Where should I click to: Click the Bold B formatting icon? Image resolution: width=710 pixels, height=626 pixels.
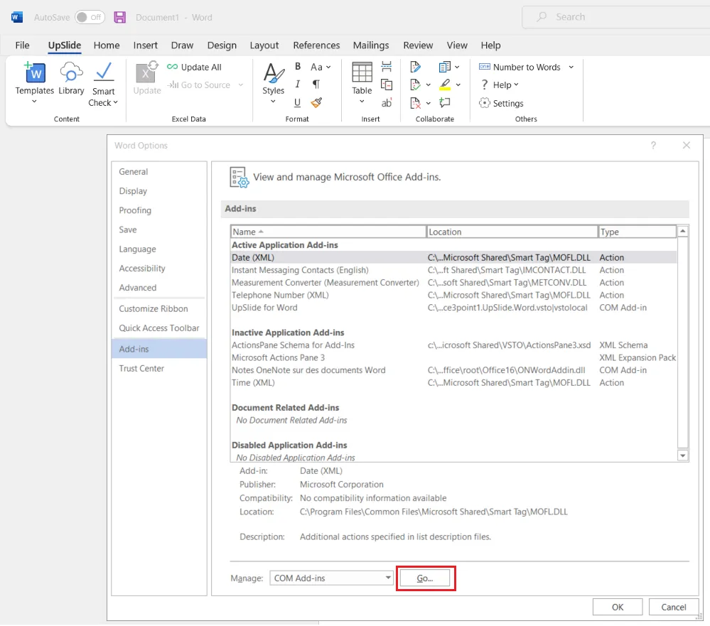pos(298,67)
